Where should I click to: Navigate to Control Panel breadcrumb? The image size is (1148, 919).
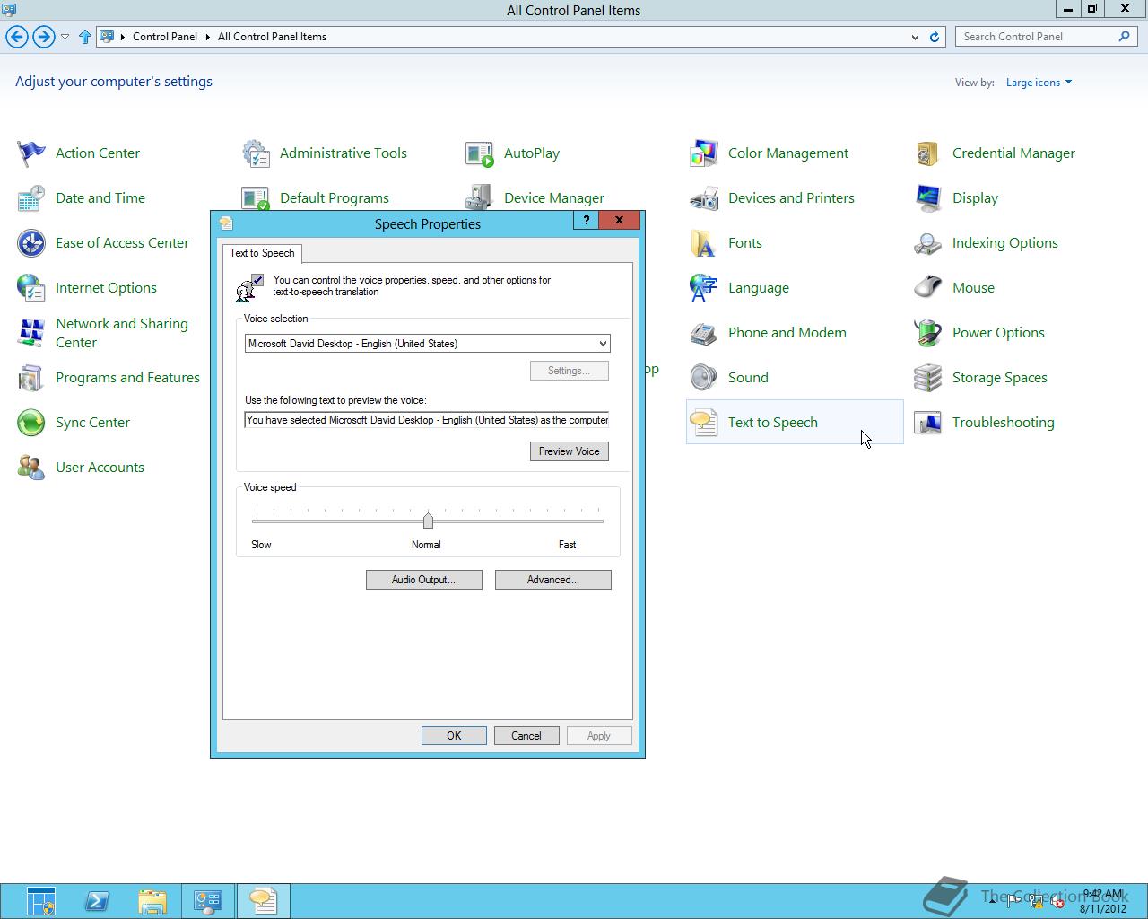pos(165,37)
